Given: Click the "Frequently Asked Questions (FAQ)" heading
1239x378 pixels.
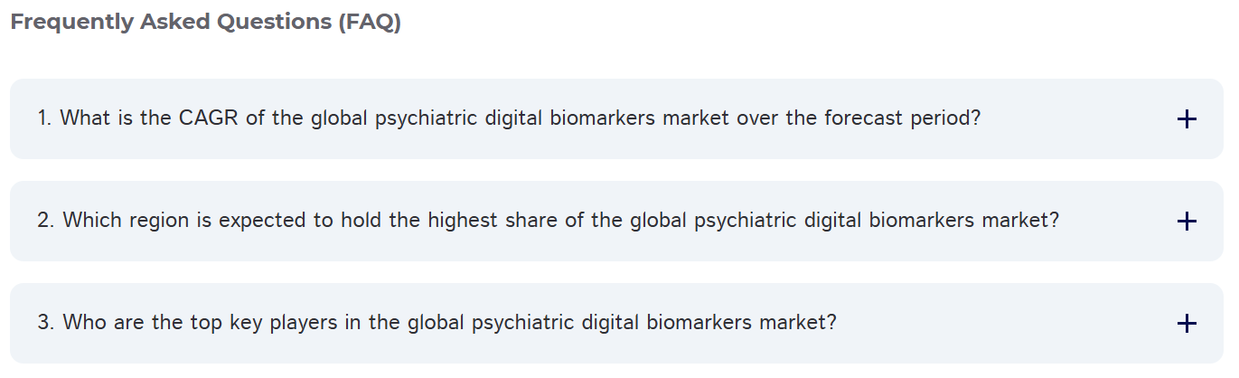Looking at the screenshot, I should pos(205,23).
